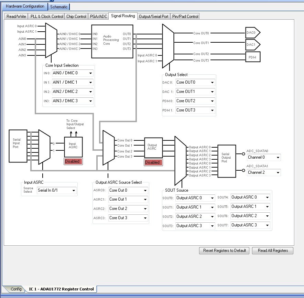Screen dimensions: 304x298
Task: Expand the IN3 core input dropdown
Action: (x=73, y=101)
